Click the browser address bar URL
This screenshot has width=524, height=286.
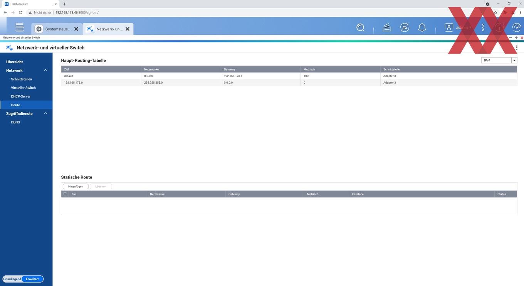click(x=77, y=12)
